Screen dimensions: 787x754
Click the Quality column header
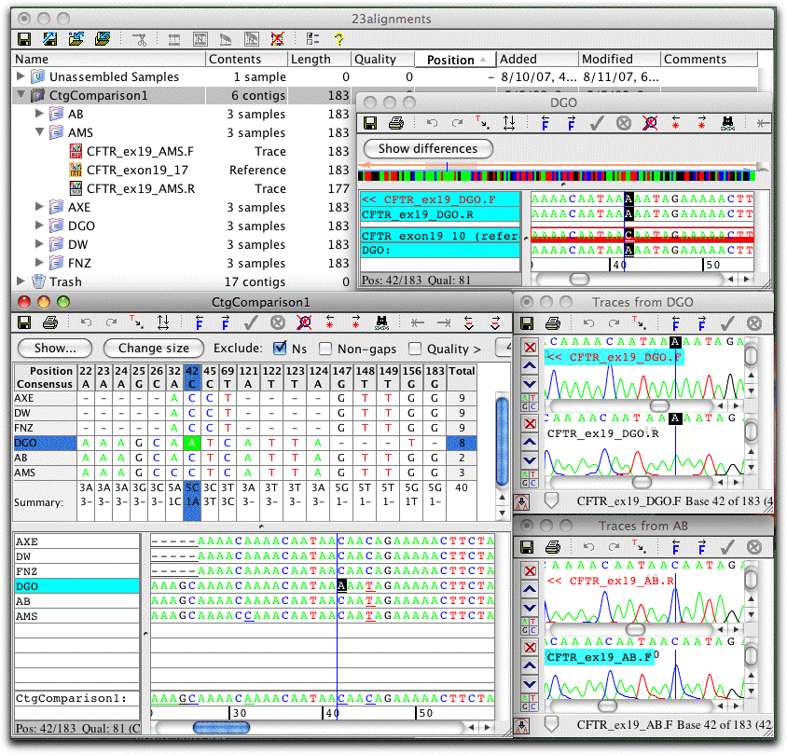tap(382, 60)
